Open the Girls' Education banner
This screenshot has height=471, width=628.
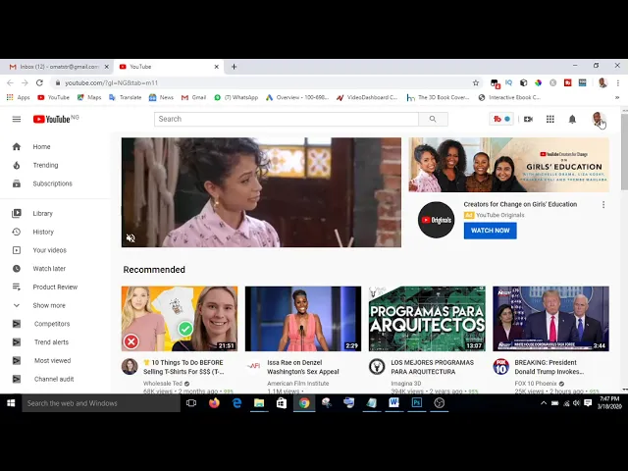point(509,165)
